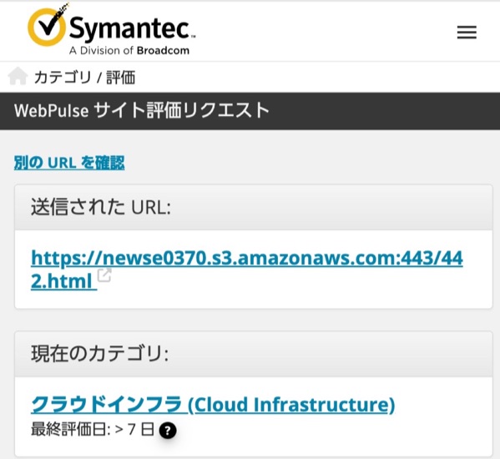This screenshot has height=459, width=500.
Task: Click the WebPulse サイト評価リクエスト title bar
Action: [250, 111]
